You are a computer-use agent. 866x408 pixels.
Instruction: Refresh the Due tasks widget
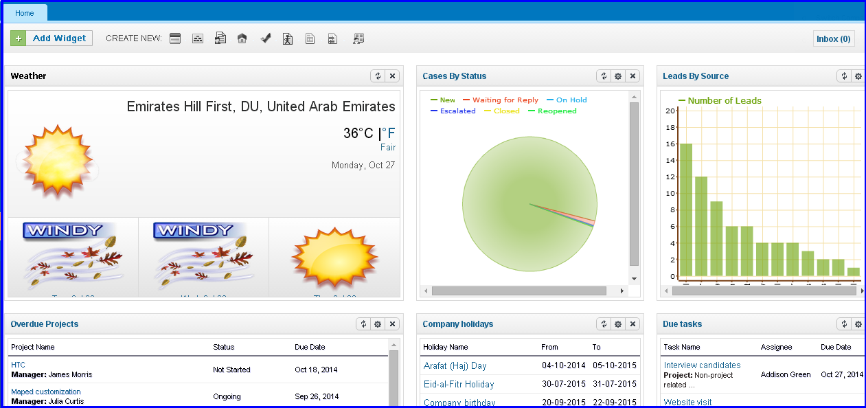pos(843,324)
